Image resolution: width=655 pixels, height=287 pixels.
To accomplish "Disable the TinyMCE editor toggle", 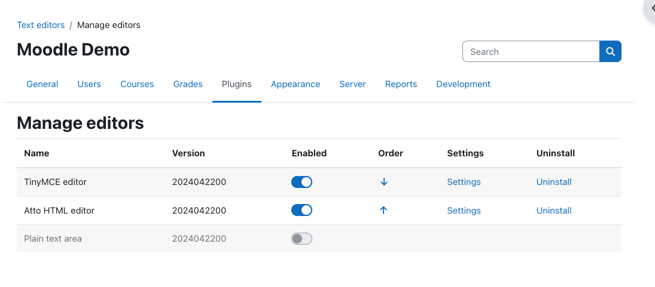I will coord(301,182).
